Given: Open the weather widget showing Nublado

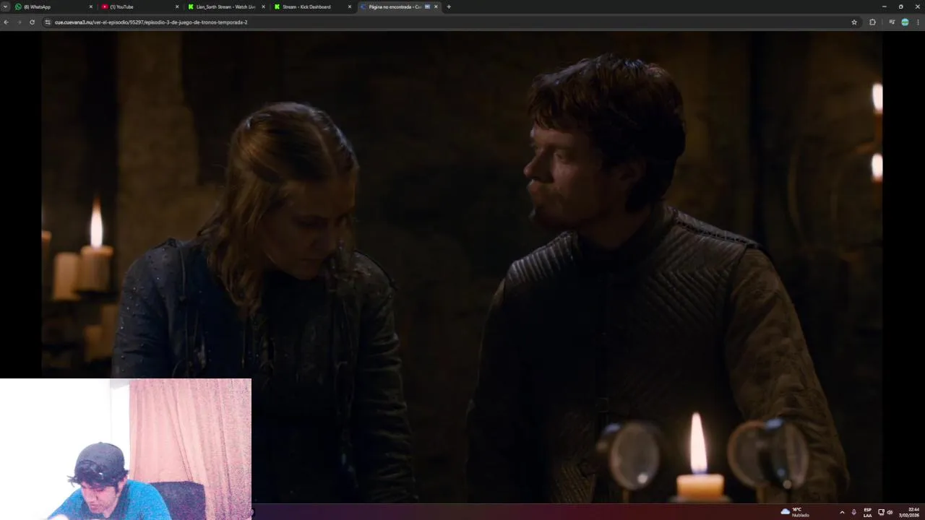Looking at the screenshot, I should 795,512.
